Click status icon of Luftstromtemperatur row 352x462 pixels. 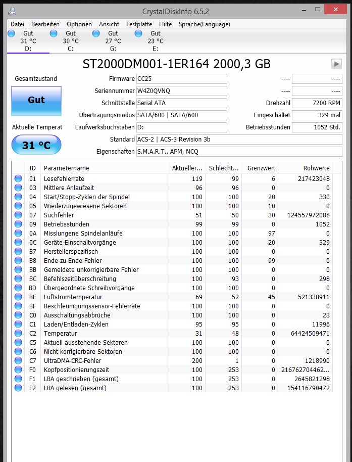pyautogui.click(x=18, y=297)
